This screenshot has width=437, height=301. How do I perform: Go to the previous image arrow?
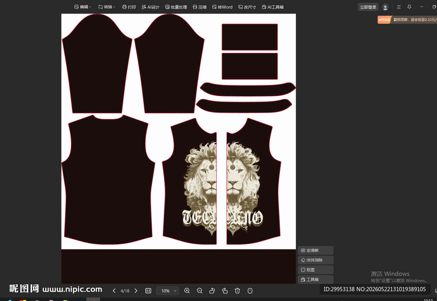(114, 291)
